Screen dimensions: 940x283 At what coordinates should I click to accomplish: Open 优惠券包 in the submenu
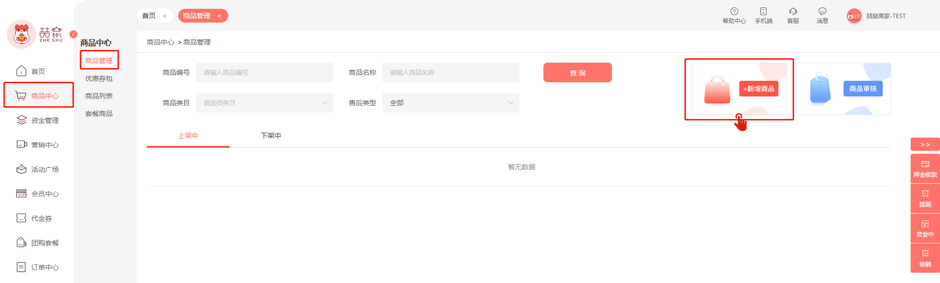tap(99, 78)
